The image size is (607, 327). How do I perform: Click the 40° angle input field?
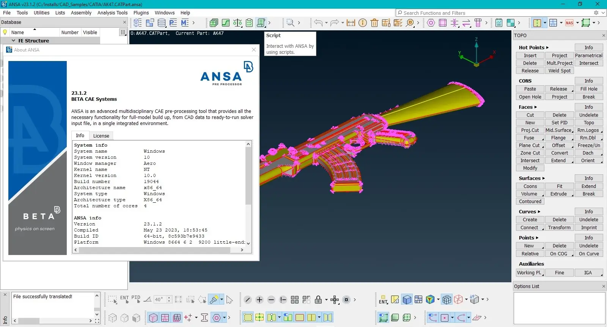click(160, 300)
